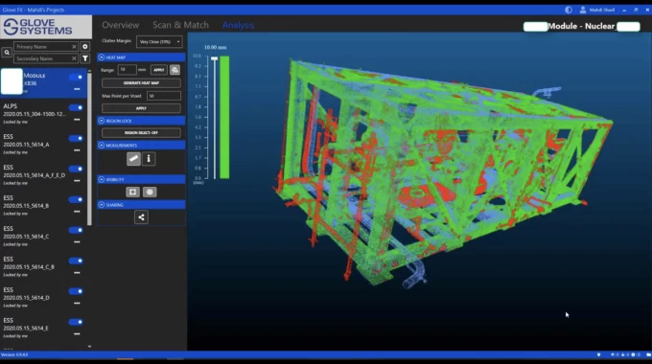Open more options for Module KB36
This screenshot has height=364, width=652.
point(77,89)
